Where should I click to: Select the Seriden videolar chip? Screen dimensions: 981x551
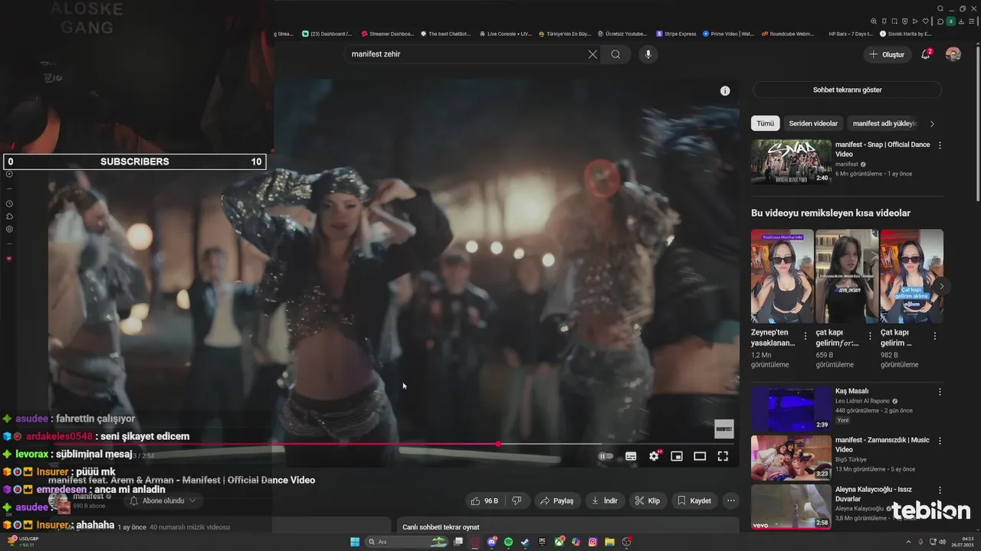[813, 123]
